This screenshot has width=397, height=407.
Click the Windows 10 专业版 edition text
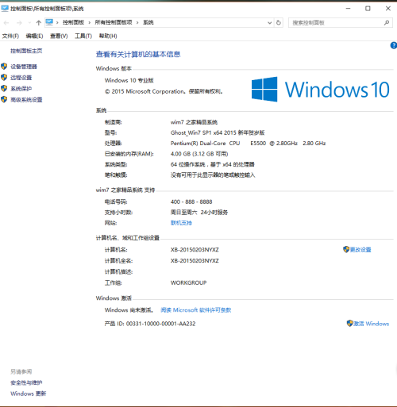(129, 80)
